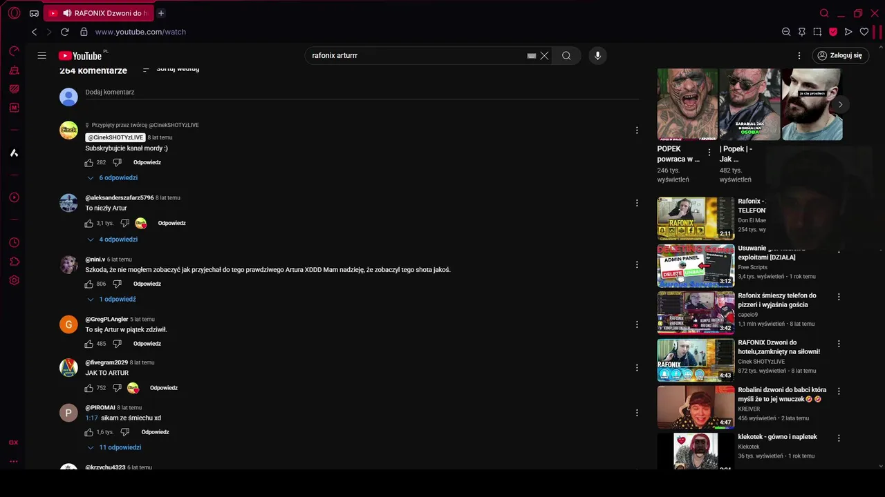This screenshot has height=497, width=885.
Task: Start voice search with the microphone
Action: (598, 56)
